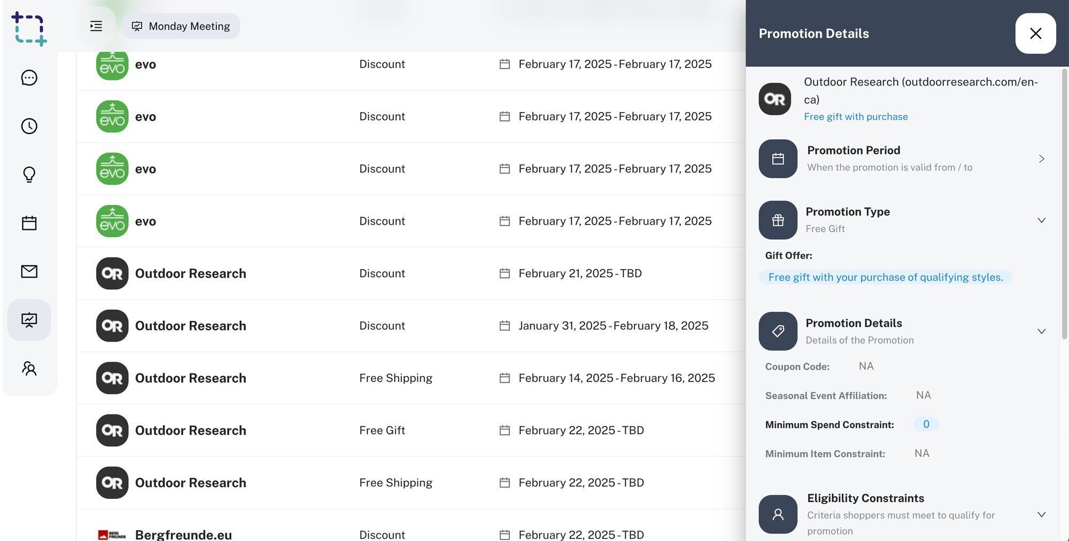This screenshot has height=541, width=1069.
Task: Open the chat bubble sidebar icon
Action: point(29,78)
